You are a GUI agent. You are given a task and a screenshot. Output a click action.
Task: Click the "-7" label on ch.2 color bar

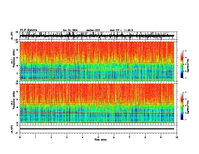tap(185, 120)
